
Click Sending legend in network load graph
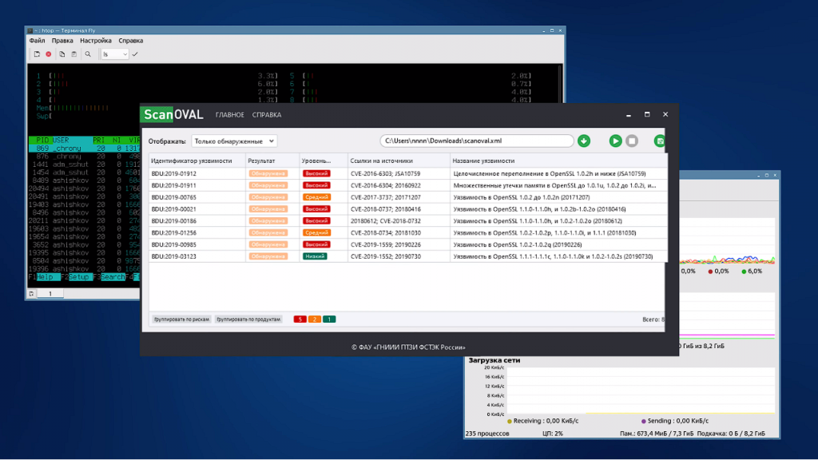(x=674, y=421)
